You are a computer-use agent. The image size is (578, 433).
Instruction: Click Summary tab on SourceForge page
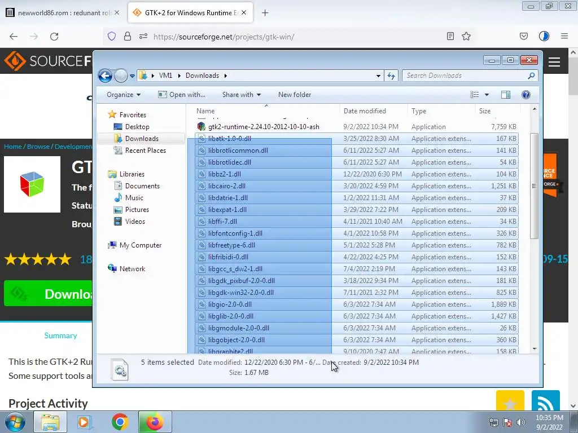[60, 335]
